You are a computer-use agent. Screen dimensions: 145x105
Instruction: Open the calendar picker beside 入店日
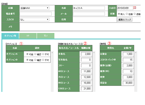pyautogui.click(x=135, y=8)
